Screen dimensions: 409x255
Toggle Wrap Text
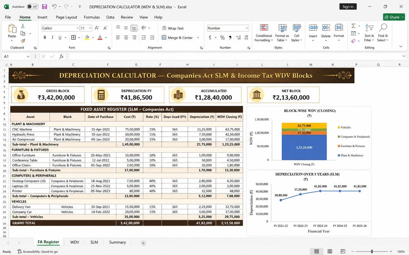tap(173, 28)
